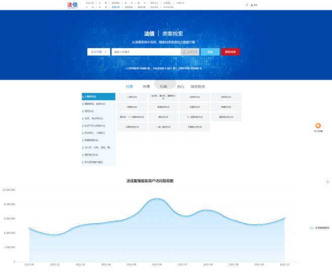Click the chart data point for 2022-09
332x278 pixels.
[233, 220]
